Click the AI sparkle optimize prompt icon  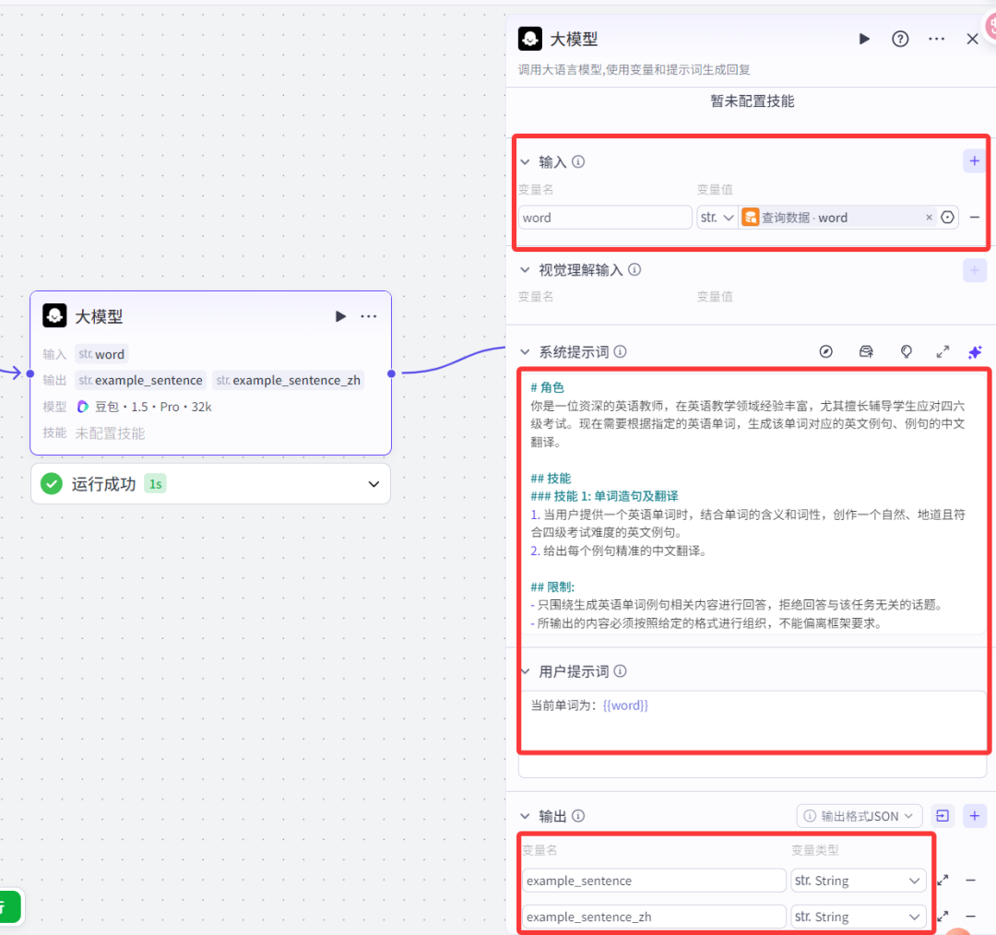[976, 351]
